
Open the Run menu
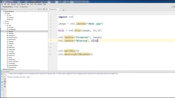coord(28,4)
